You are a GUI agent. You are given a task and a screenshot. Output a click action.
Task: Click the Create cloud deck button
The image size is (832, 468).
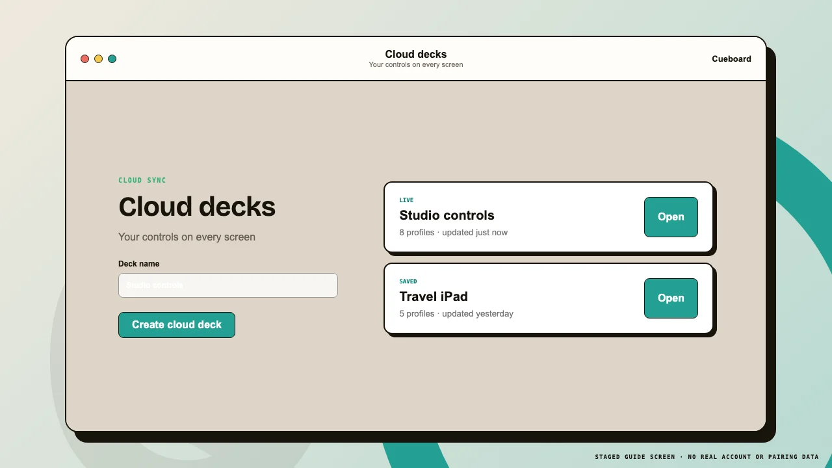tap(177, 325)
